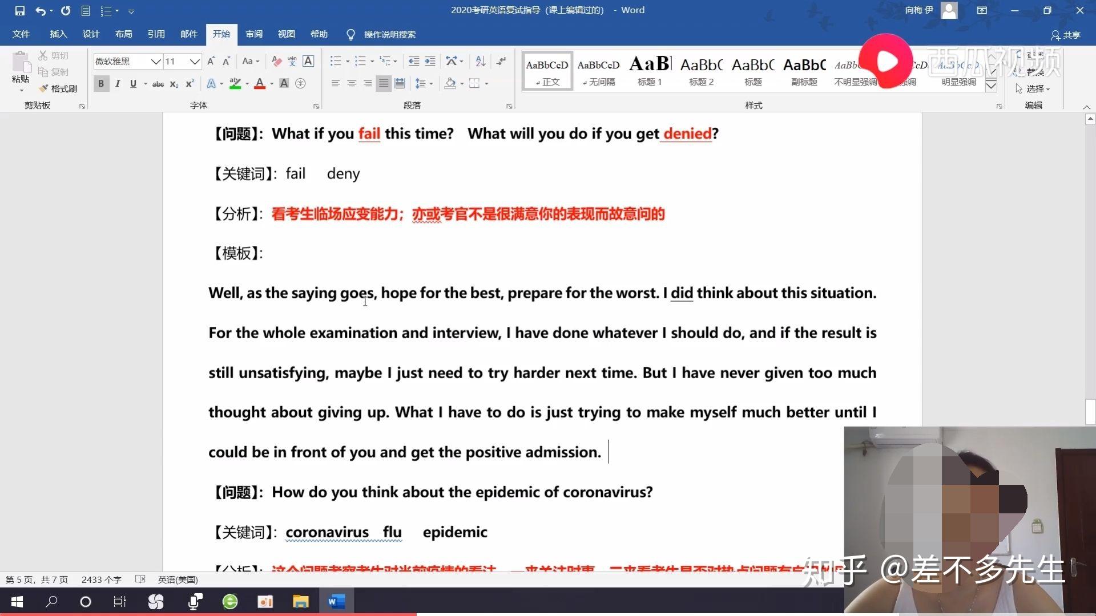Click the Paste clipboard icon
The image size is (1096, 616).
pos(21,62)
